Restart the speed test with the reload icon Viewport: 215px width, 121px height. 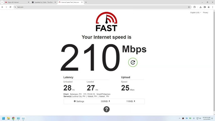click(x=133, y=62)
